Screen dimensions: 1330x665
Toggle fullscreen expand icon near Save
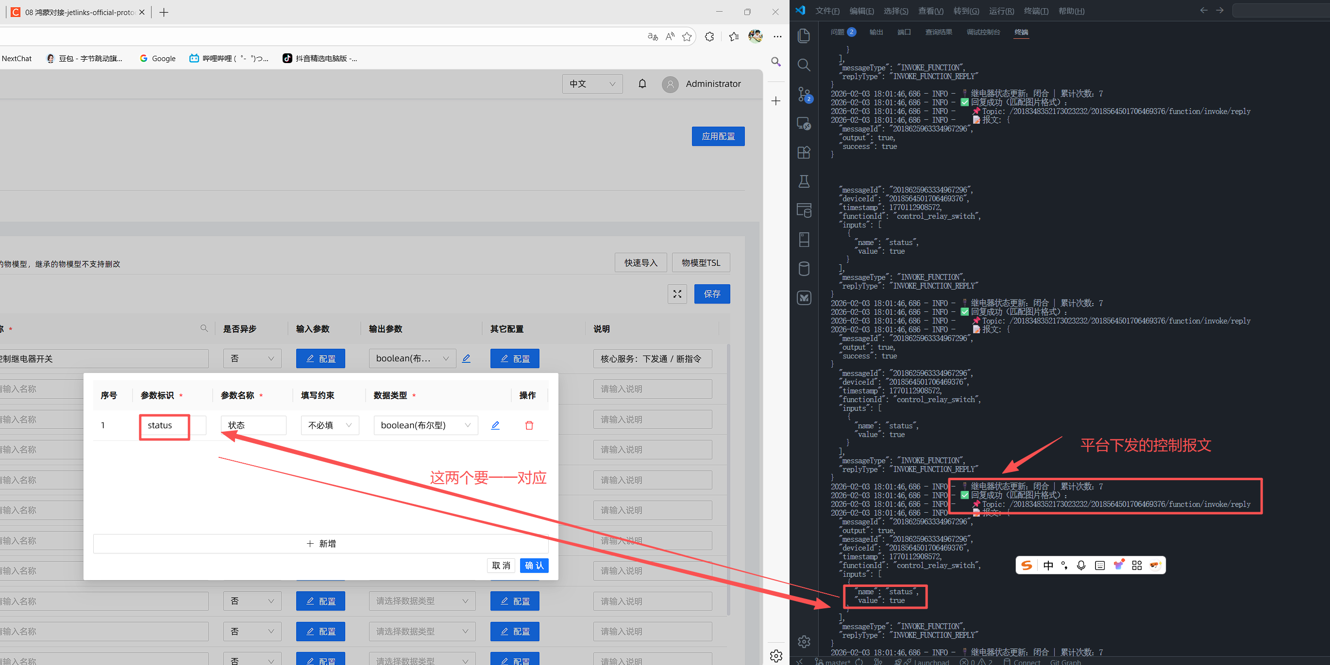click(677, 294)
